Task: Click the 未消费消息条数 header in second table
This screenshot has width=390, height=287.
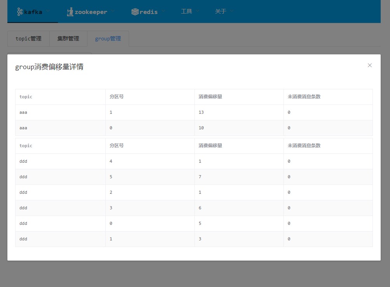Action: (x=304, y=146)
